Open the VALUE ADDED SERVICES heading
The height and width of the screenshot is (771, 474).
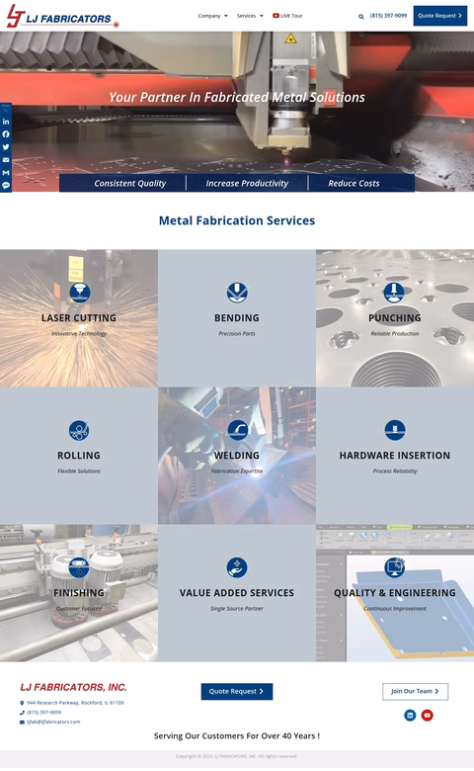[x=237, y=593]
